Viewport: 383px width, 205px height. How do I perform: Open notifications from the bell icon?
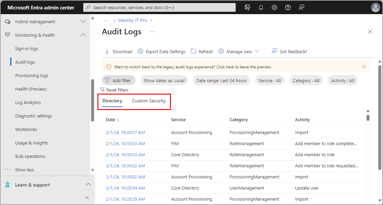tap(261, 7)
